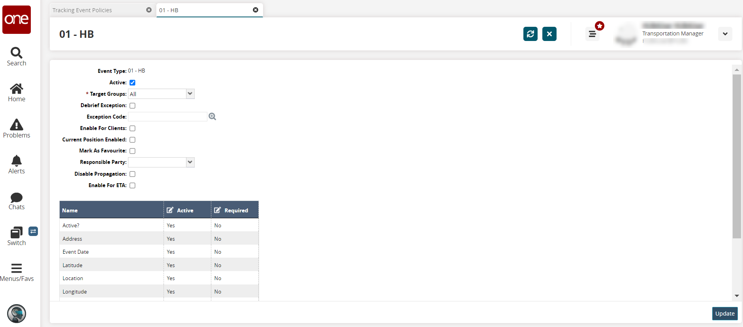This screenshot has height=327, width=743.
Task: Expand the Responsible Party dropdown
Action: point(190,162)
